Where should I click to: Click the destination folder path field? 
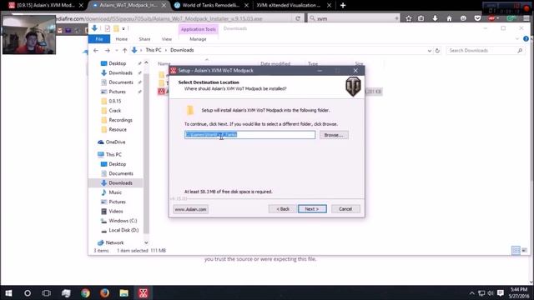click(x=249, y=135)
